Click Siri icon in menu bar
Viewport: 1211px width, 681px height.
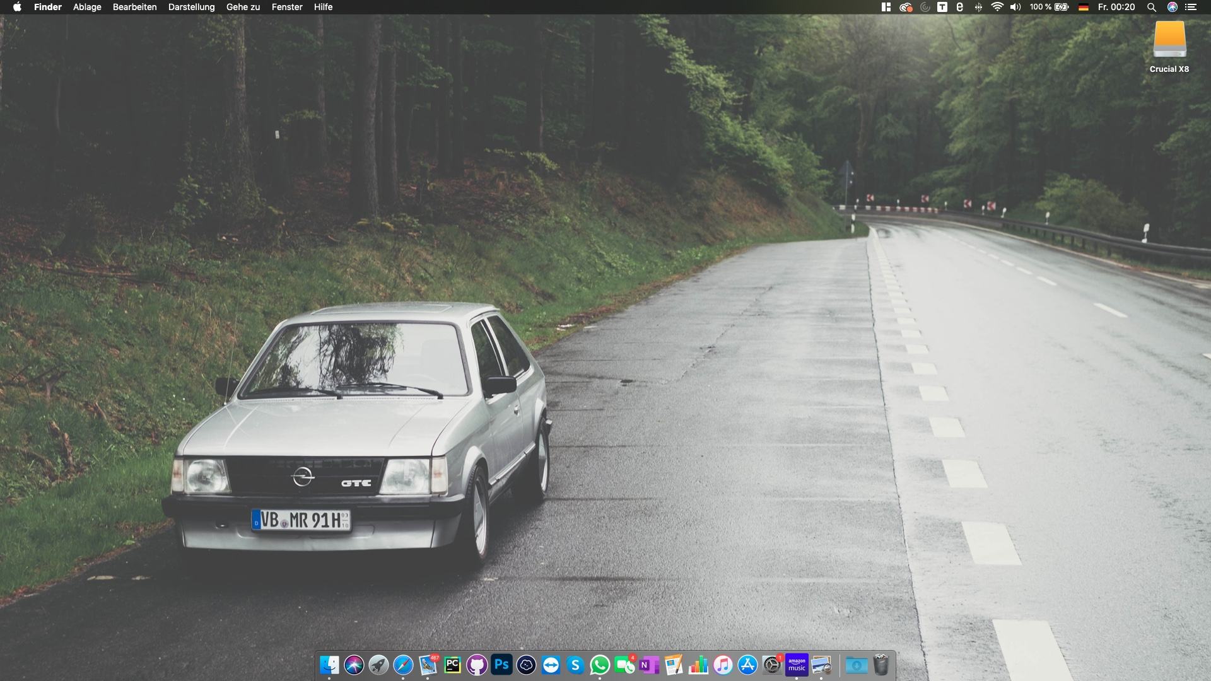[x=1172, y=7]
